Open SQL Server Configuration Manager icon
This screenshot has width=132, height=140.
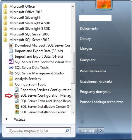tap(17, 95)
